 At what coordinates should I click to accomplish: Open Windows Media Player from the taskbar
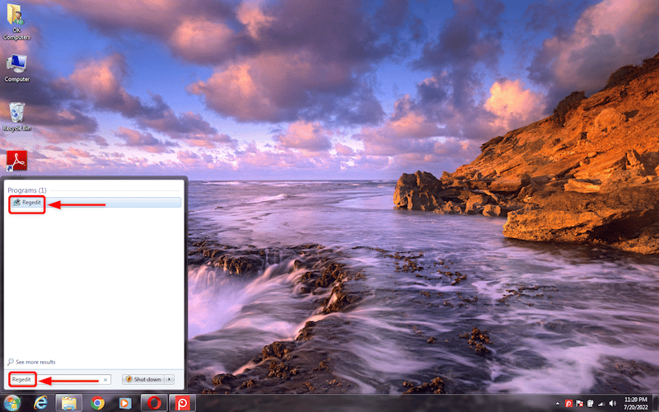point(124,403)
